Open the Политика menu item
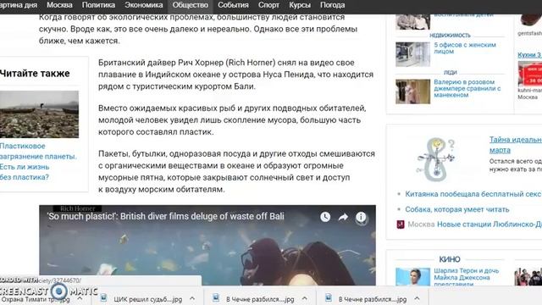 (98, 5)
